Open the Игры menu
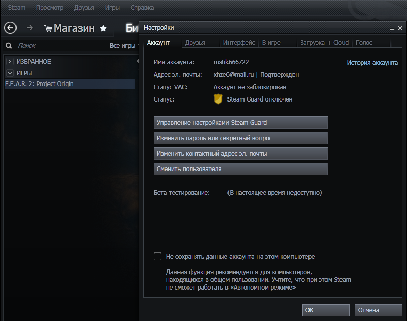Viewport: 407px width, 321px height. [x=112, y=8]
